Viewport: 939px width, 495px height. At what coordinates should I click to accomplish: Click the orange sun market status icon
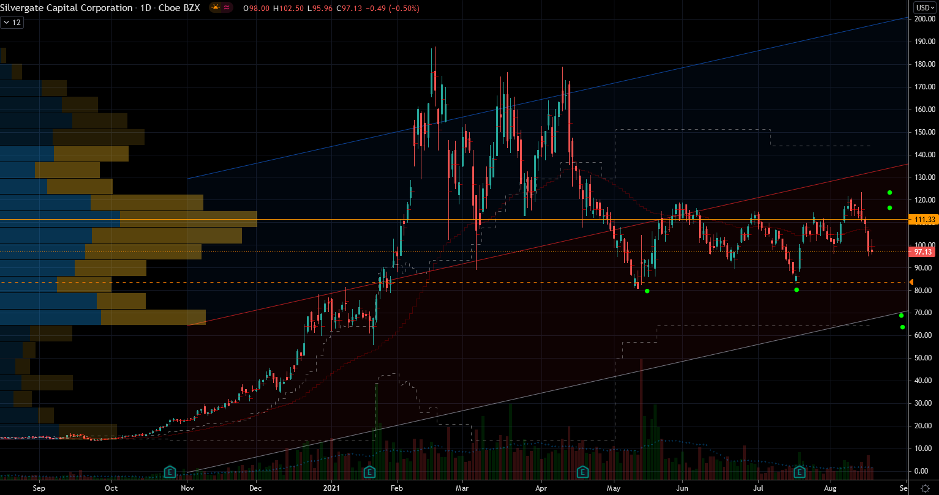[x=216, y=8]
